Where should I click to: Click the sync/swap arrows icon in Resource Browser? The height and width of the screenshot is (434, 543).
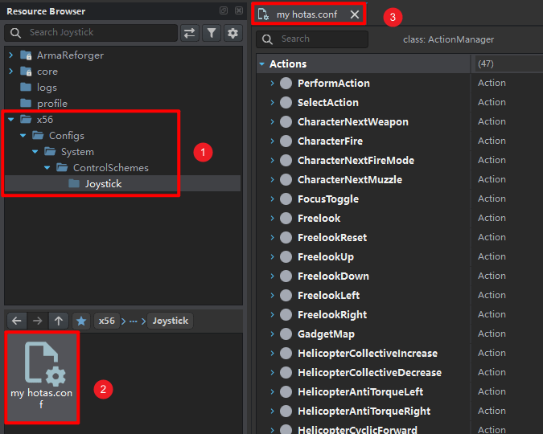pyautogui.click(x=190, y=33)
